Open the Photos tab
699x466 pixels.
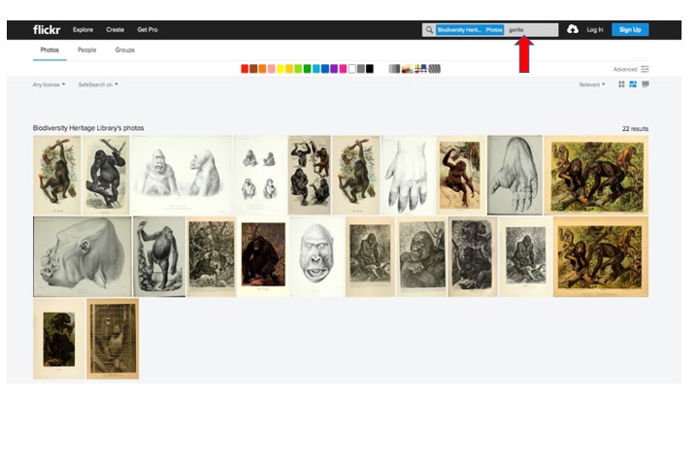tap(50, 50)
